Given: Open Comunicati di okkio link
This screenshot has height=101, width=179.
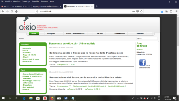Looking at the screenshot, I should click(x=31, y=59).
